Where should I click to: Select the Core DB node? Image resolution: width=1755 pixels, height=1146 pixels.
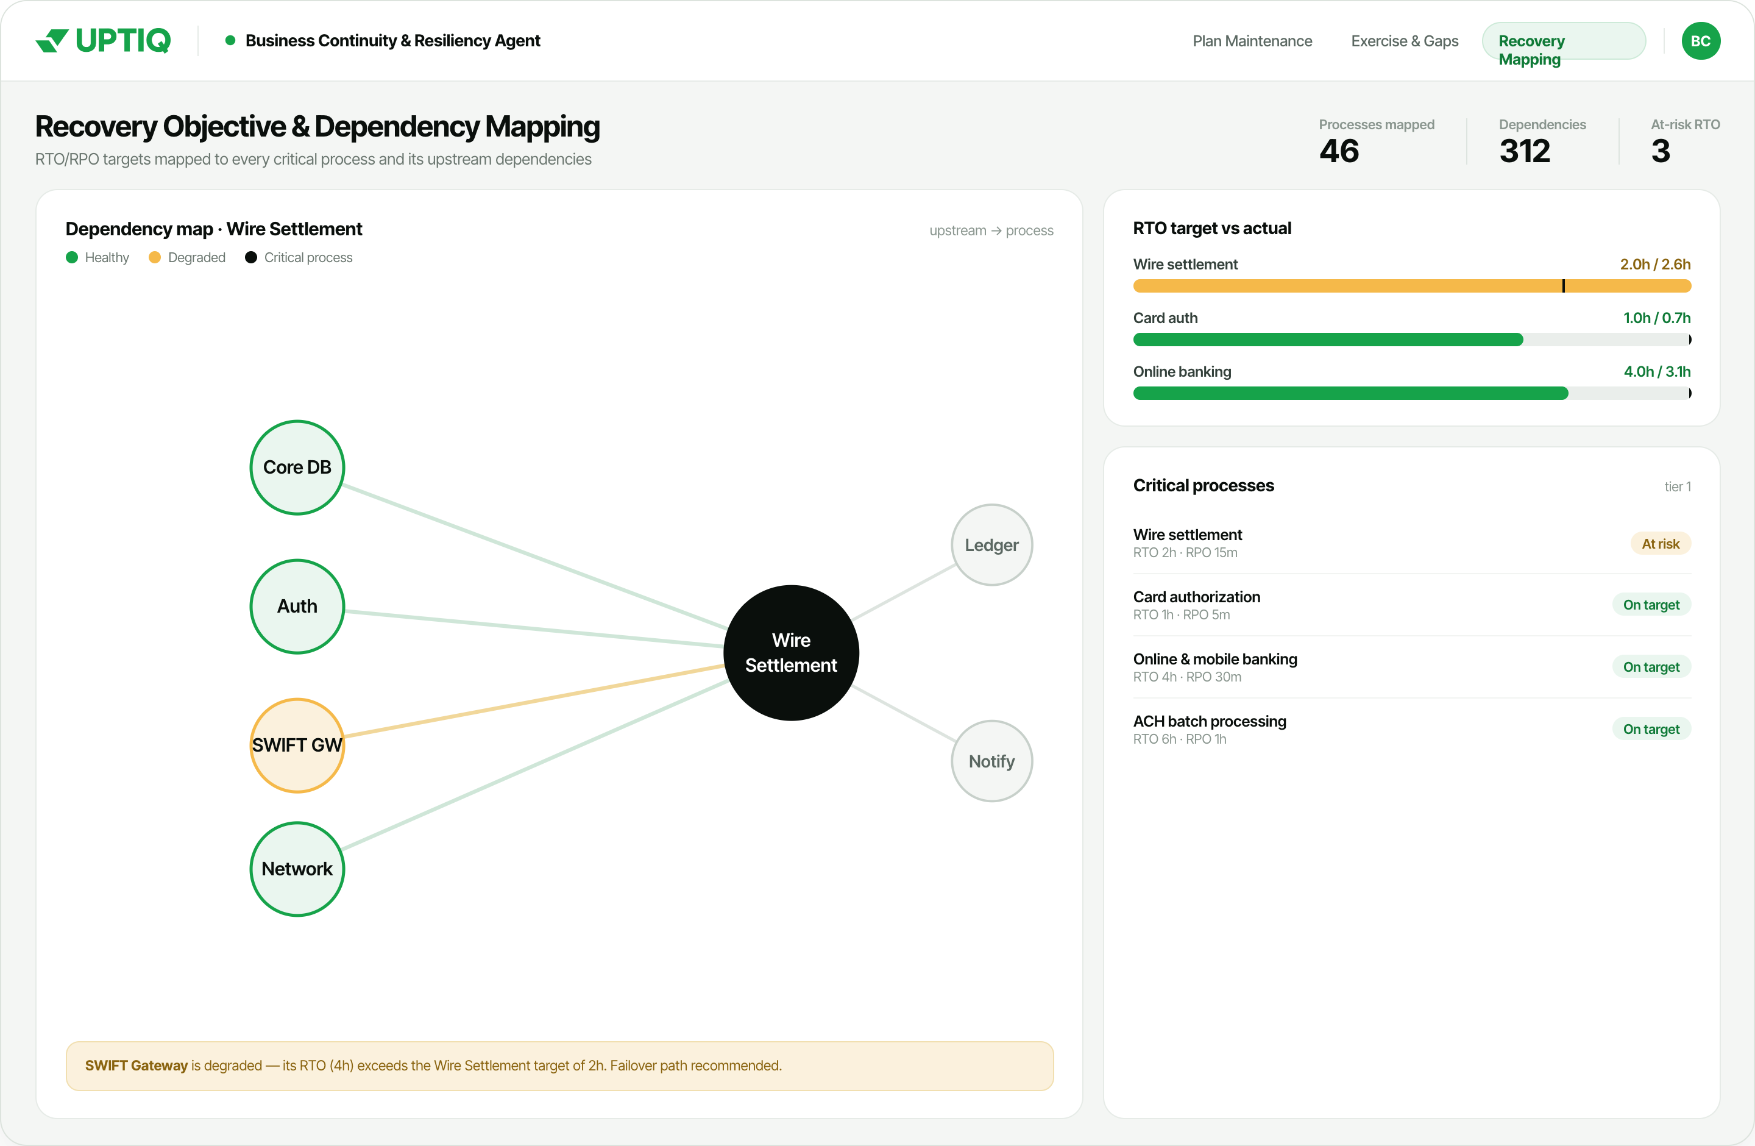click(297, 468)
